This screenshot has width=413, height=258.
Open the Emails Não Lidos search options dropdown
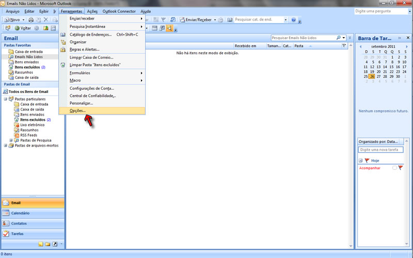coord(344,38)
